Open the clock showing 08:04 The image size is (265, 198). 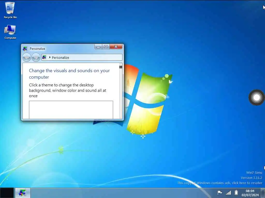click(x=250, y=193)
